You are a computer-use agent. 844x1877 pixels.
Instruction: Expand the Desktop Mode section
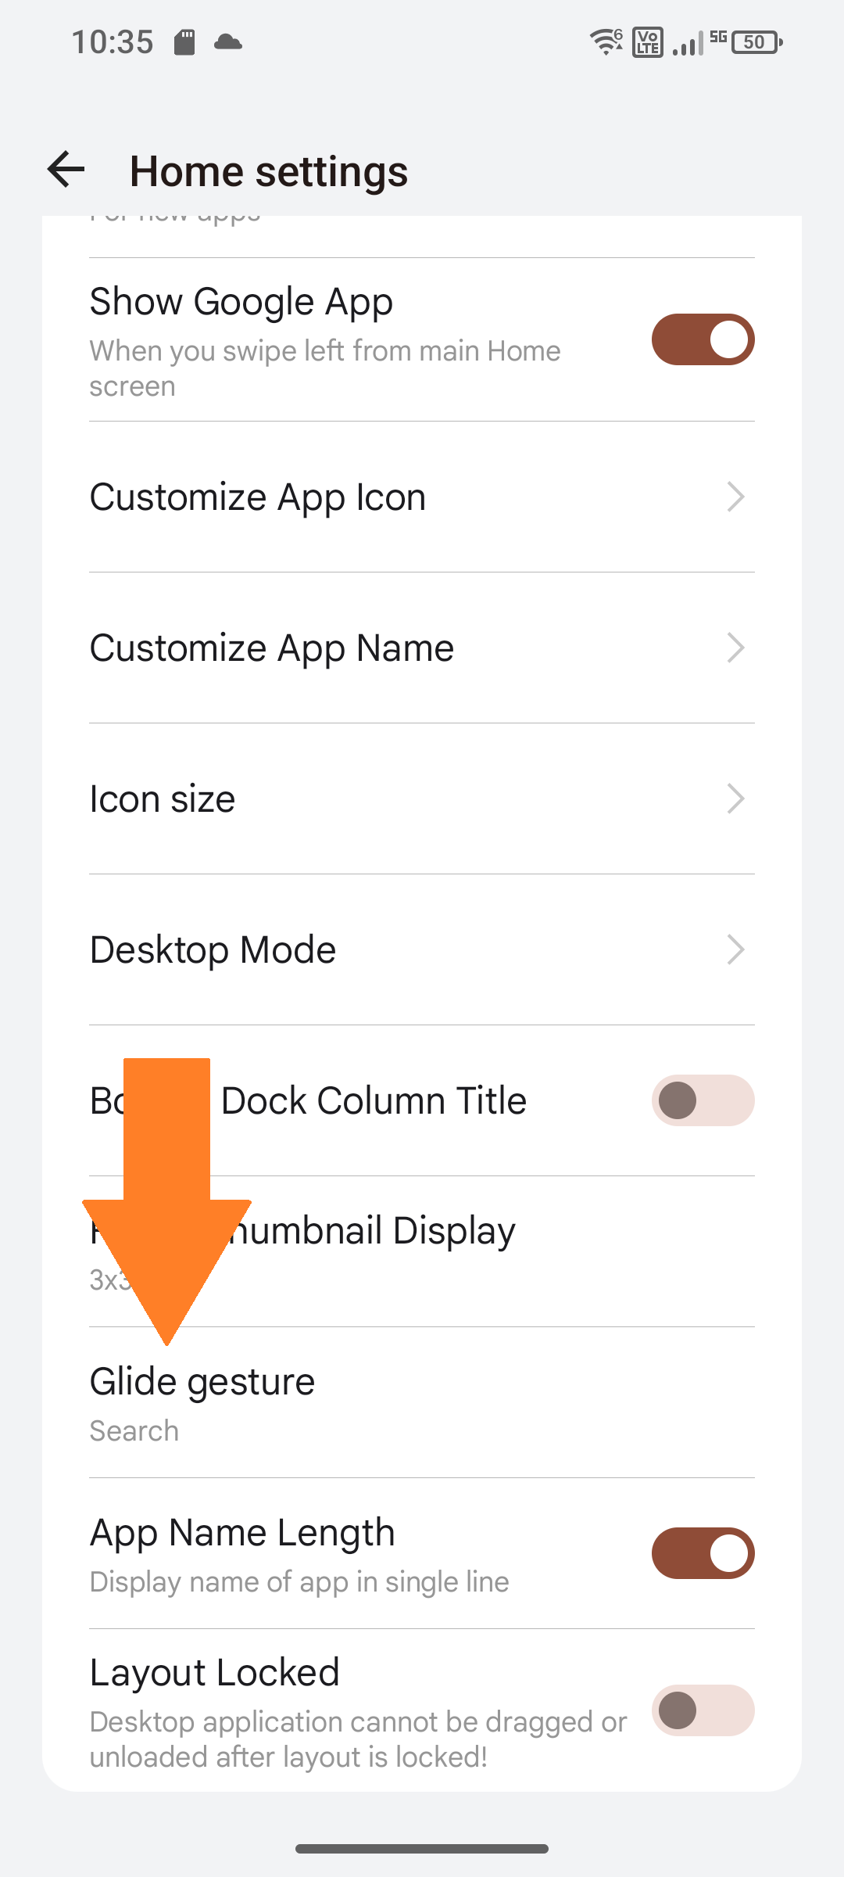[x=422, y=949]
